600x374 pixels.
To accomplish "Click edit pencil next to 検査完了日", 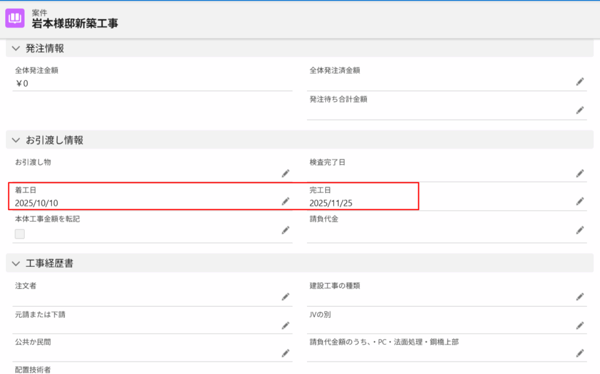I will click(579, 173).
